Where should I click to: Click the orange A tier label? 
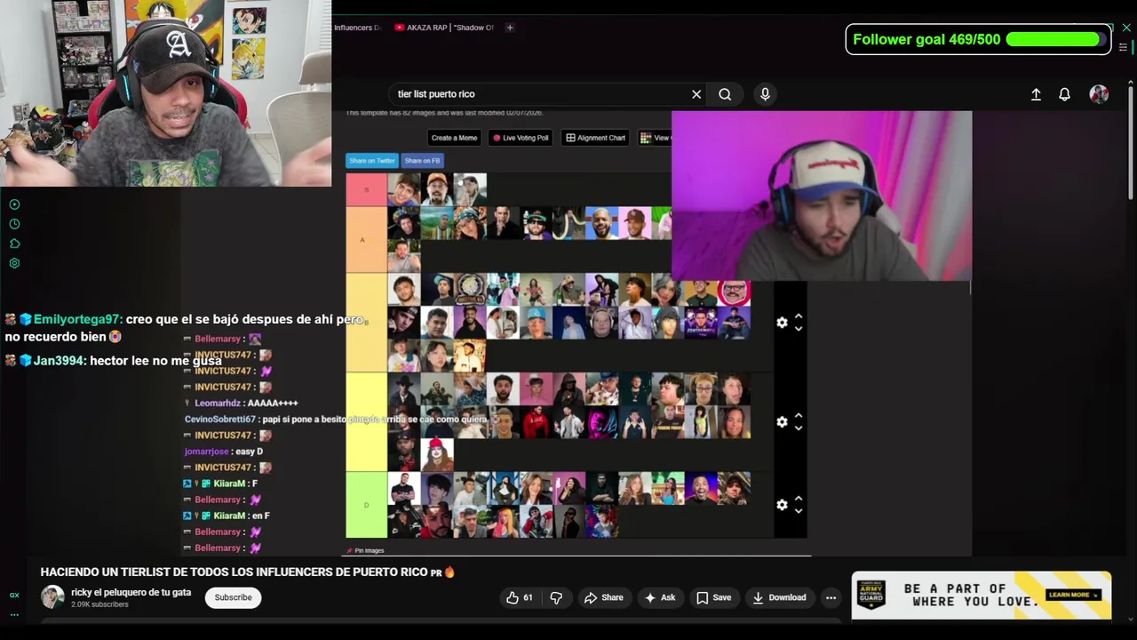[x=366, y=240]
